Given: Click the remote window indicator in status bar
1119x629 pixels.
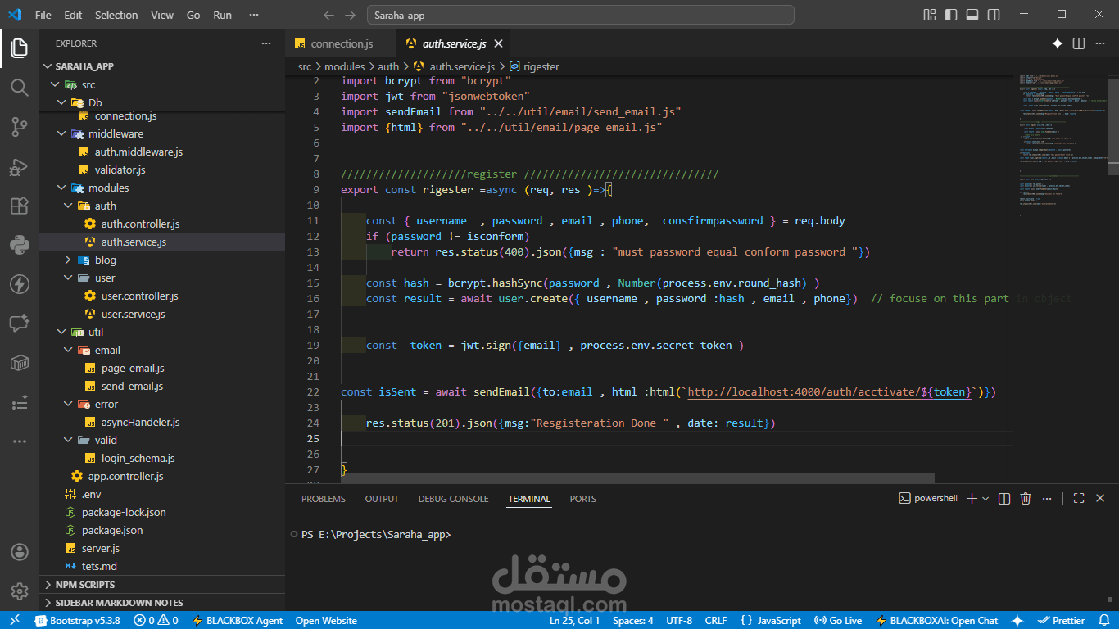Looking at the screenshot, I should click(15, 621).
